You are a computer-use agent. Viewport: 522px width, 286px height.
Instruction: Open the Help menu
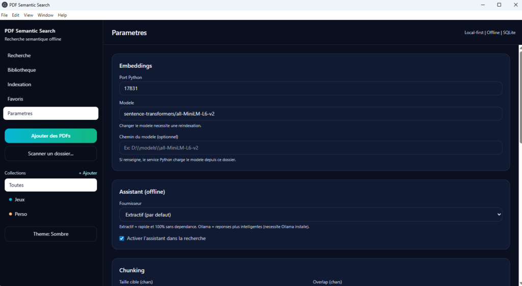(62, 15)
